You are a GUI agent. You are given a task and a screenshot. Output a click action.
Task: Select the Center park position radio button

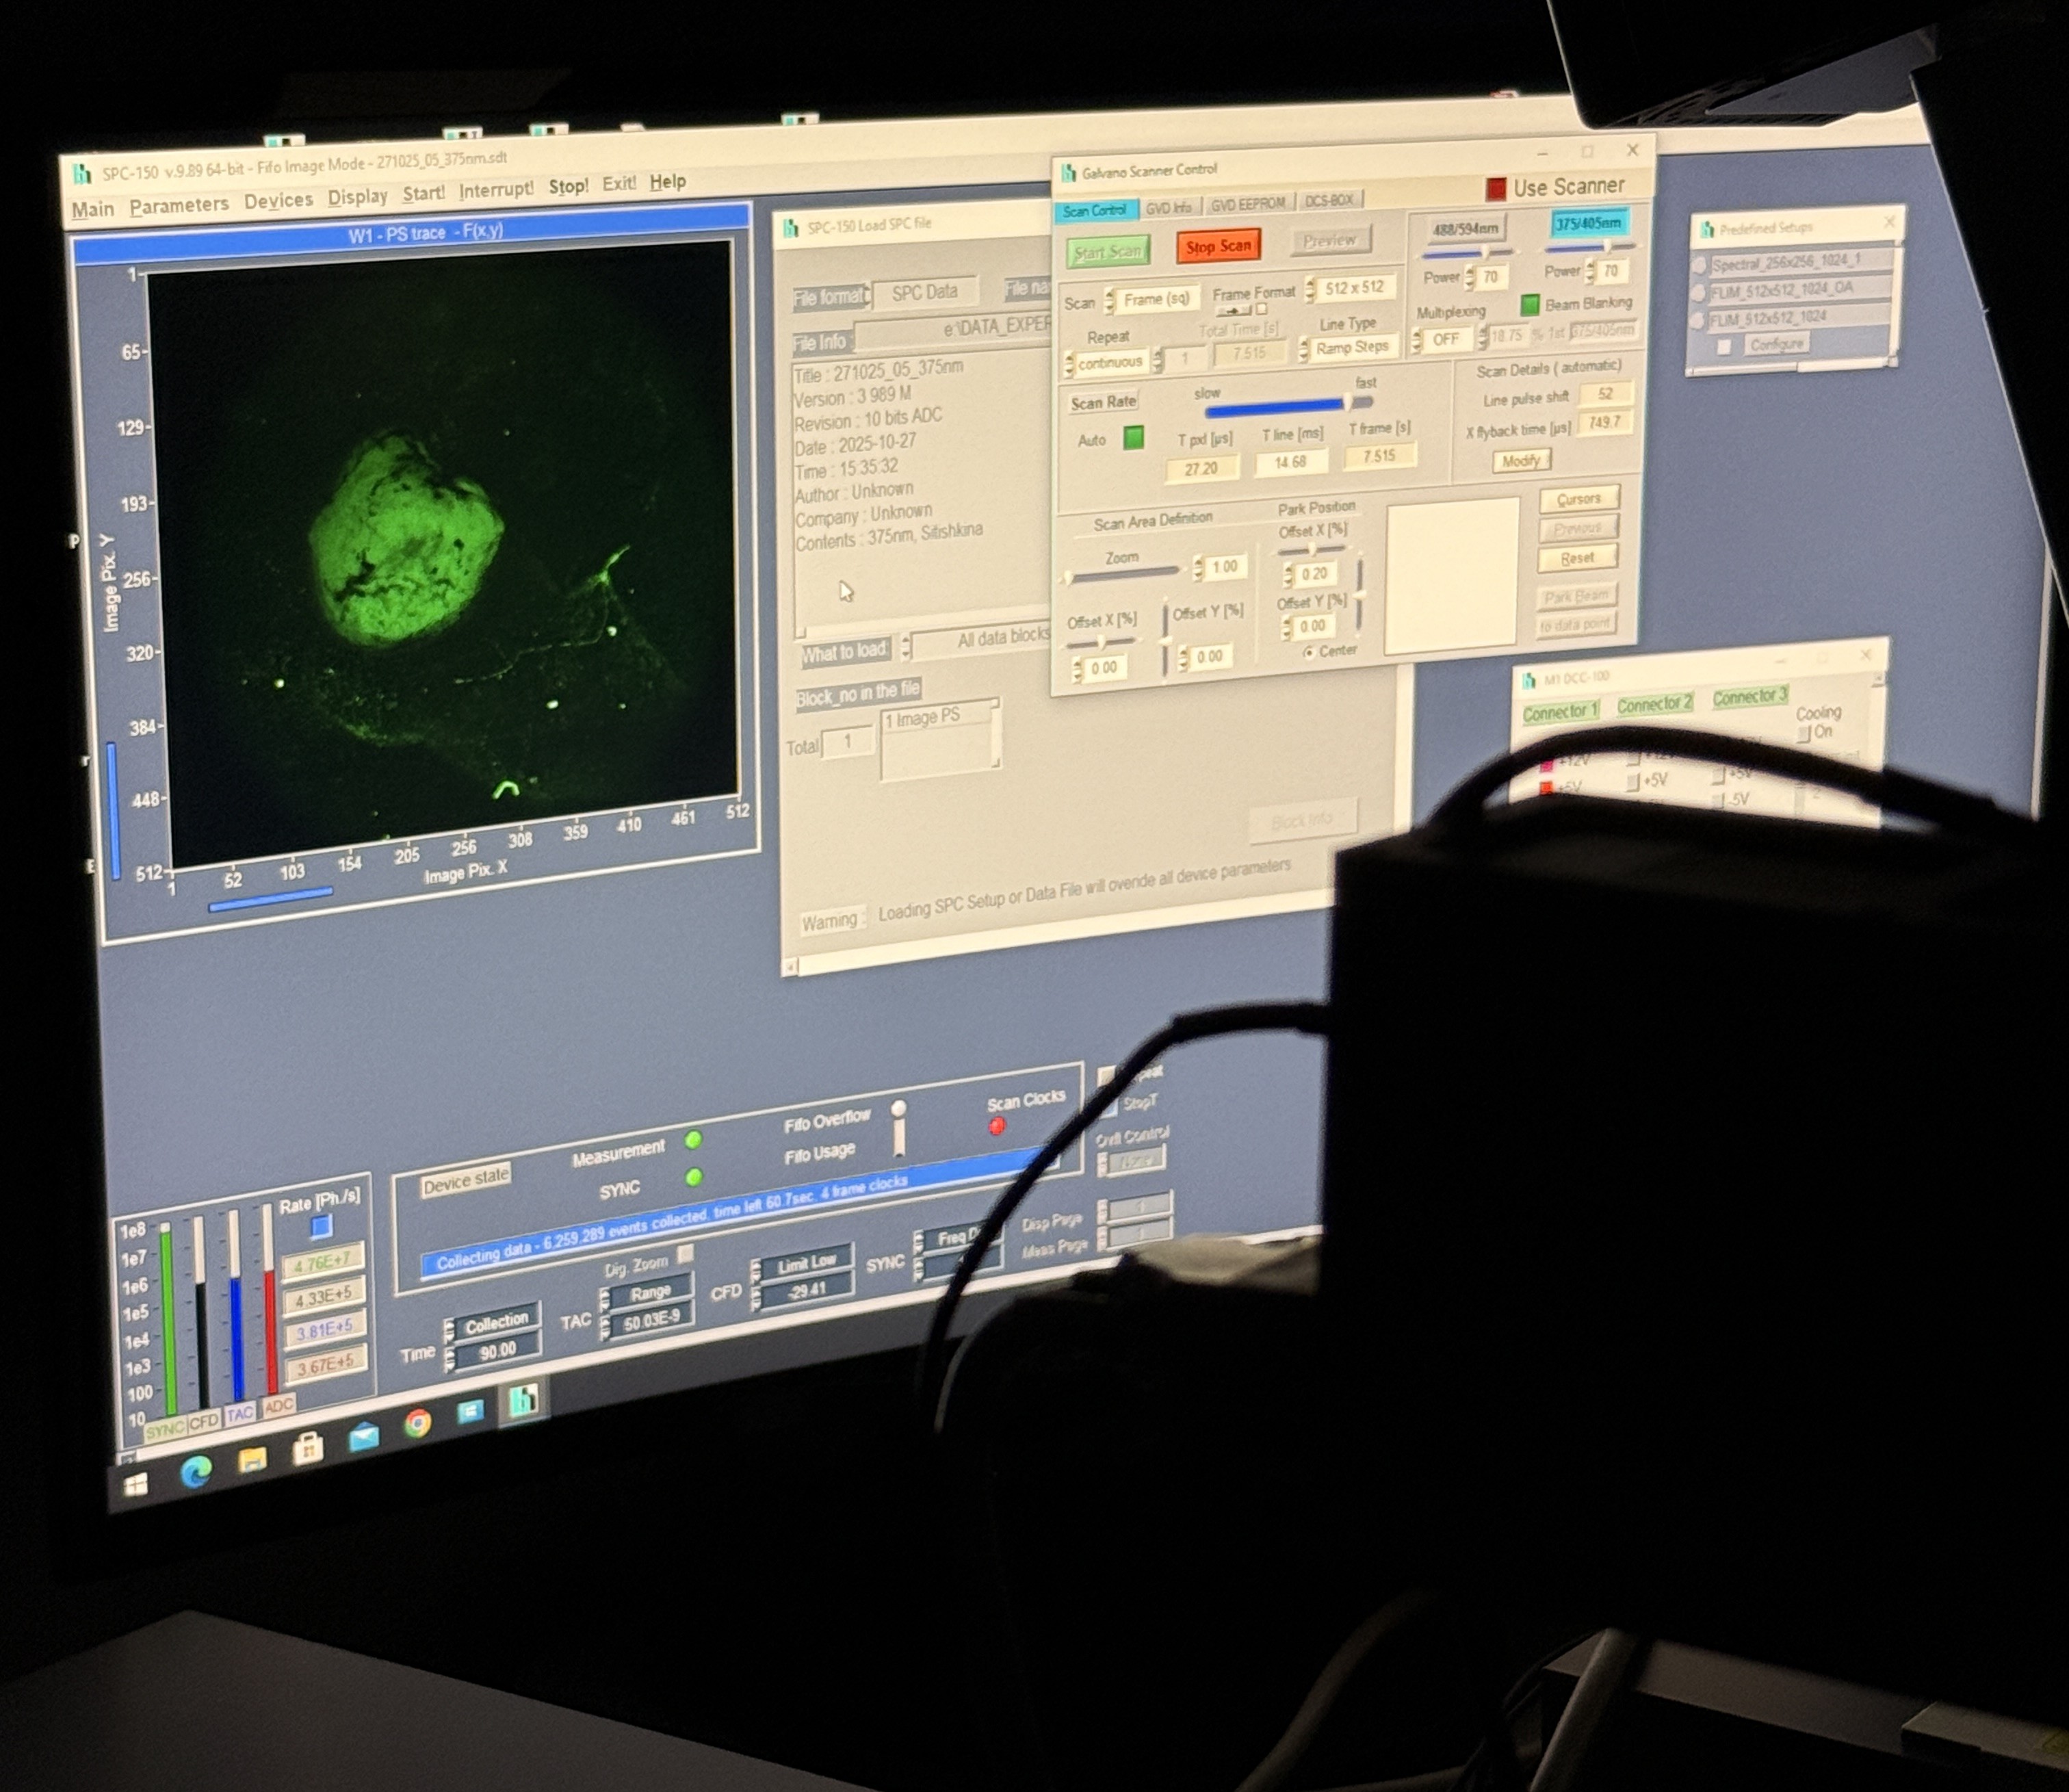point(1309,652)
